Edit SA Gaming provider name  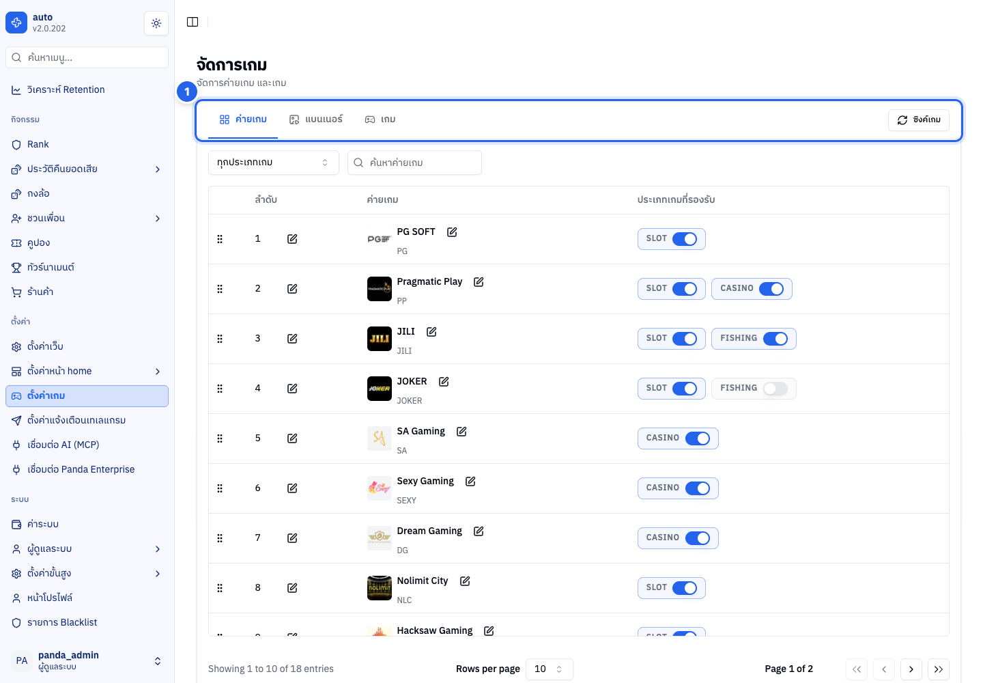(x=461, y=432)
